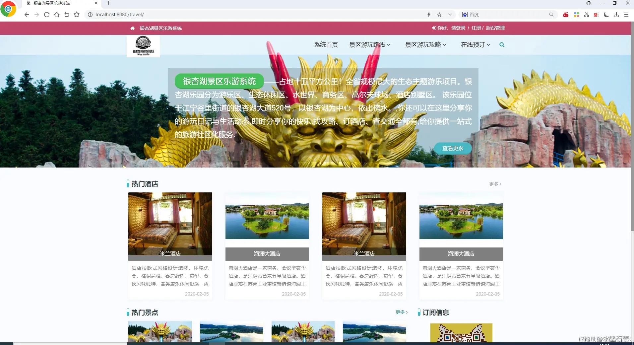The height and width of the screenshot is (345, 634).
Task: Click the teal search icon in navbar
Action: (502, 45)
